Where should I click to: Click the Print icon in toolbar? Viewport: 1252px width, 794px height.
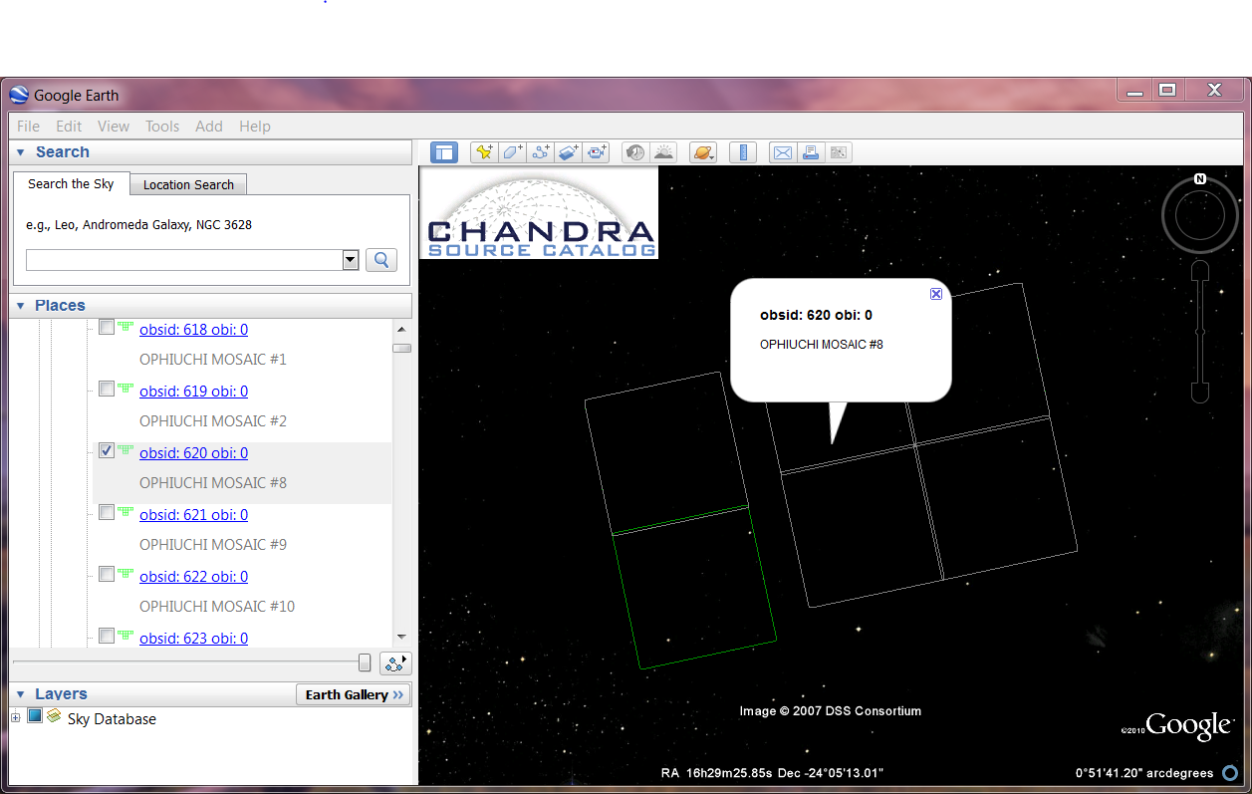(811, 152)
